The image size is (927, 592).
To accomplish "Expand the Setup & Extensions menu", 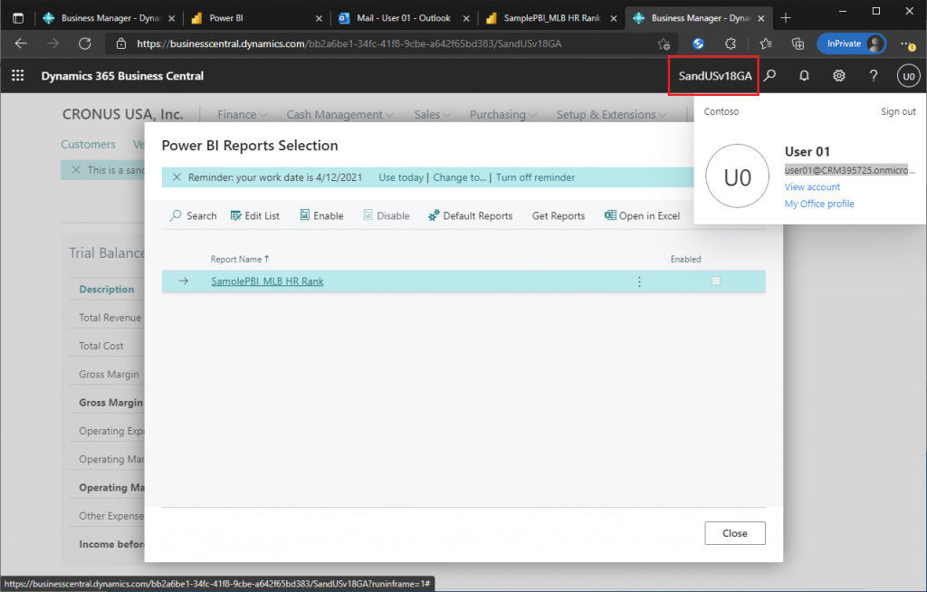I will coord(611,114).
